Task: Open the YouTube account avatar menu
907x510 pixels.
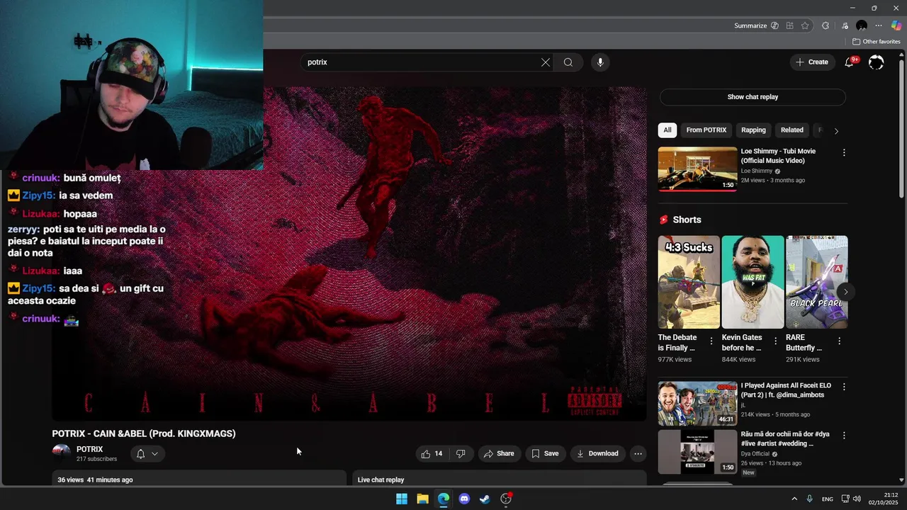Action: coord(877,62)
